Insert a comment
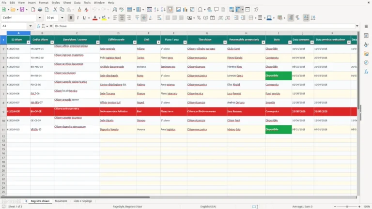Viewport: 372px width, 209px height. (x=217, y=10)
